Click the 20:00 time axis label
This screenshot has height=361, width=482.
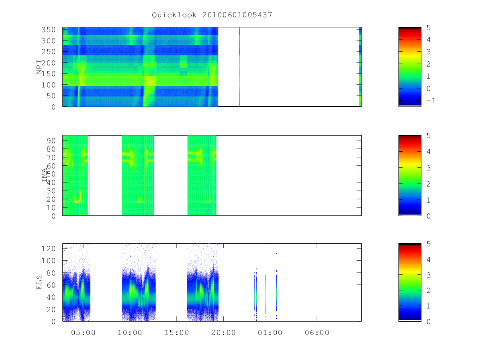[x=223, y=333]
